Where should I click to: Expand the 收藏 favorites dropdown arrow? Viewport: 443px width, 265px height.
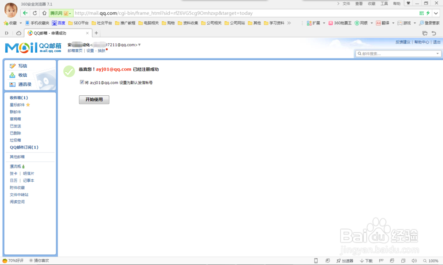tap(21, 23)
